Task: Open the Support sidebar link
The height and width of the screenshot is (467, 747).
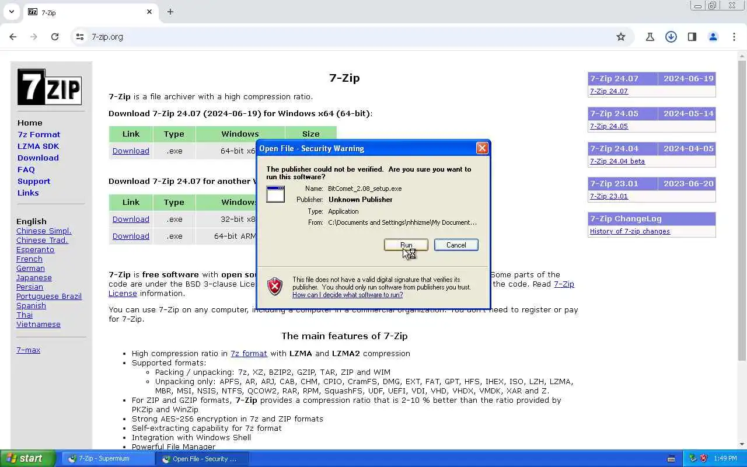Action: pos(34,181)
